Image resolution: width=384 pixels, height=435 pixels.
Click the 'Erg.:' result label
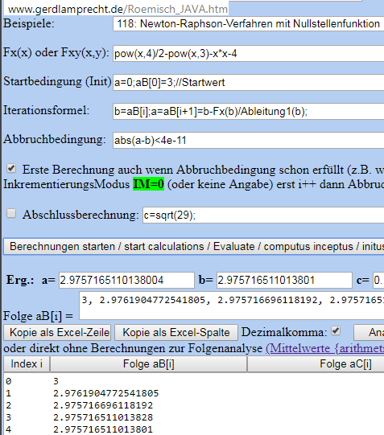pos(20,280)
